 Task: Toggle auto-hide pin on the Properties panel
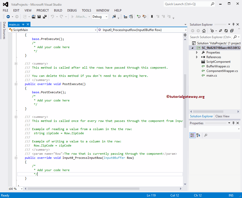(x=233, y=123)
